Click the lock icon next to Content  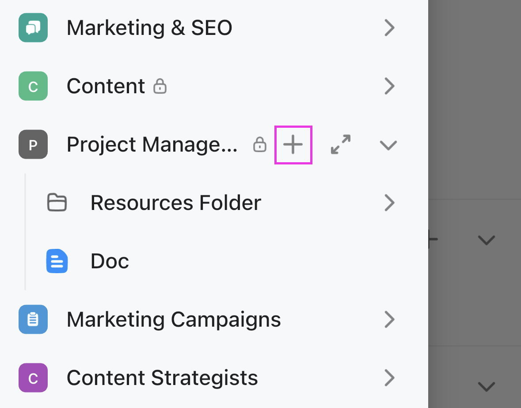(160, 87)
